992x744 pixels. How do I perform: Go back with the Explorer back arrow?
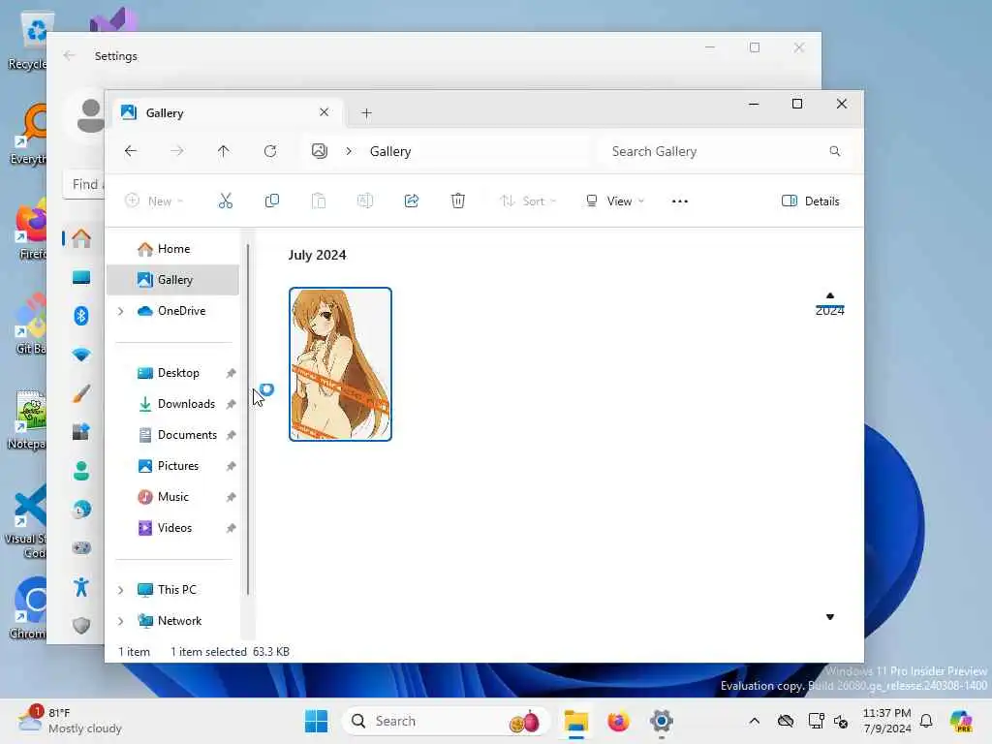131,151
